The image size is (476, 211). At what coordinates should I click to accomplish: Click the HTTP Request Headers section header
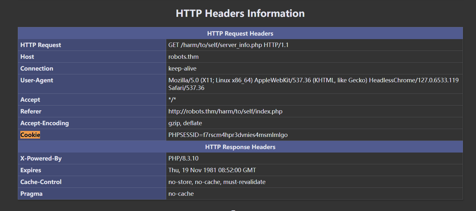coord(240,33)
